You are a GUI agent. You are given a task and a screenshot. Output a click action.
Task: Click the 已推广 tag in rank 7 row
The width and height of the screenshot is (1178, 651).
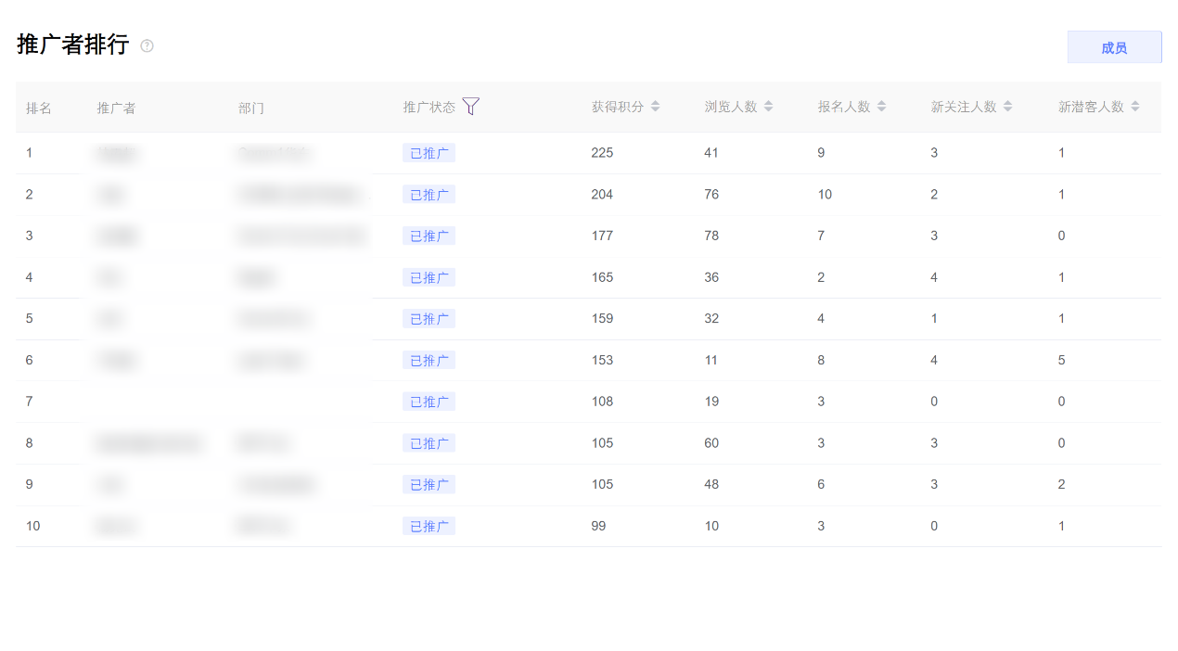coord(429,402)
